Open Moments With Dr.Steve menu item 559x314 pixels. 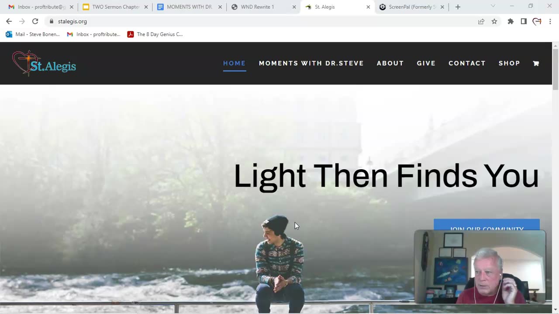[x=311, y=63]
